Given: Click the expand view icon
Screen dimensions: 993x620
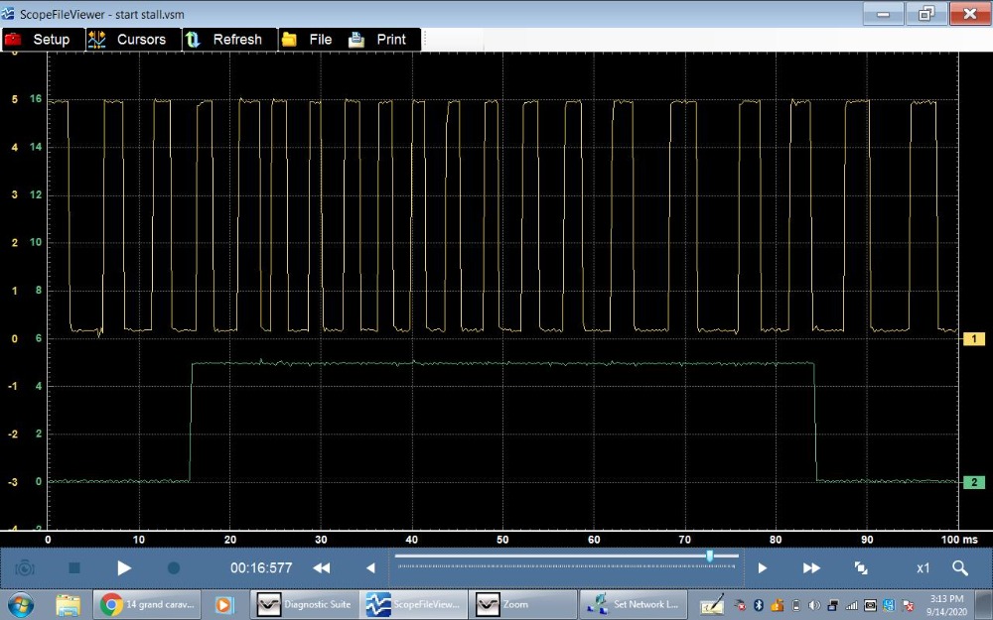Looking at the screenshot, I should (861, 568).
